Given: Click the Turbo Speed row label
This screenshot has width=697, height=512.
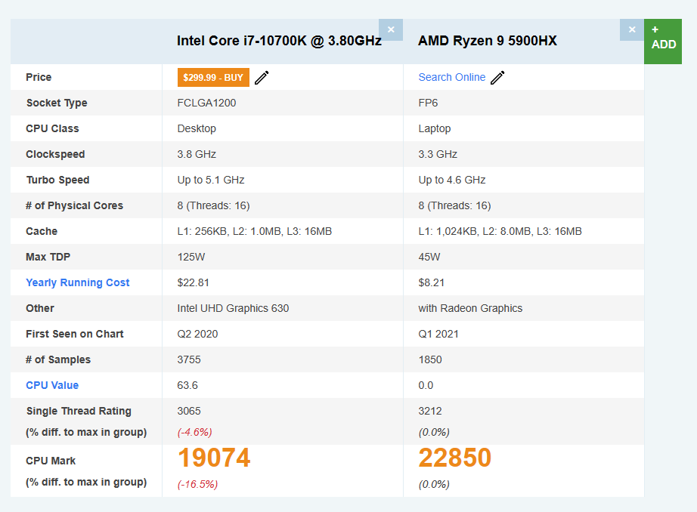Looking at the screenshot, I should 57,180.
